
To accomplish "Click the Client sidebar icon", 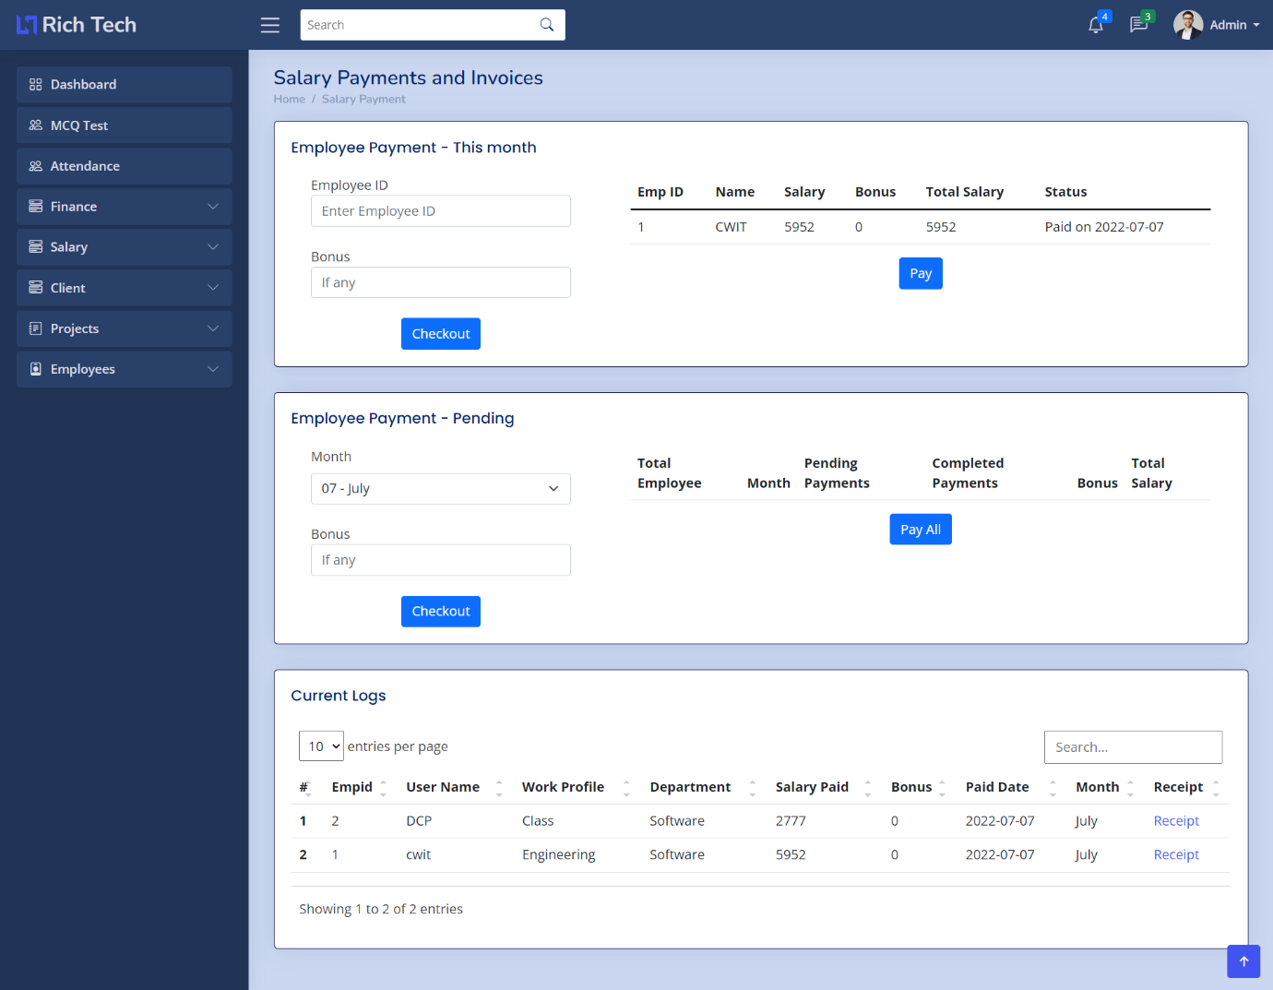I will tap(36, 288).
